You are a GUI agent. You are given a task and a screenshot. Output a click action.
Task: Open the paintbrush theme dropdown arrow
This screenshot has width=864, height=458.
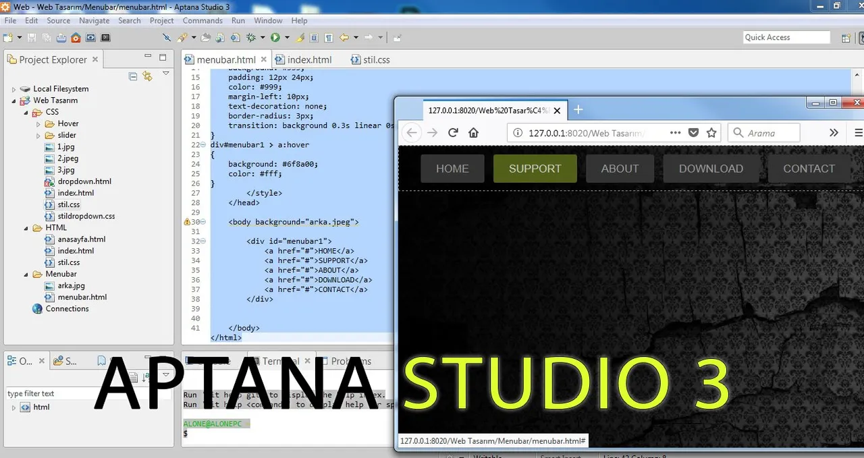(194, 38)
